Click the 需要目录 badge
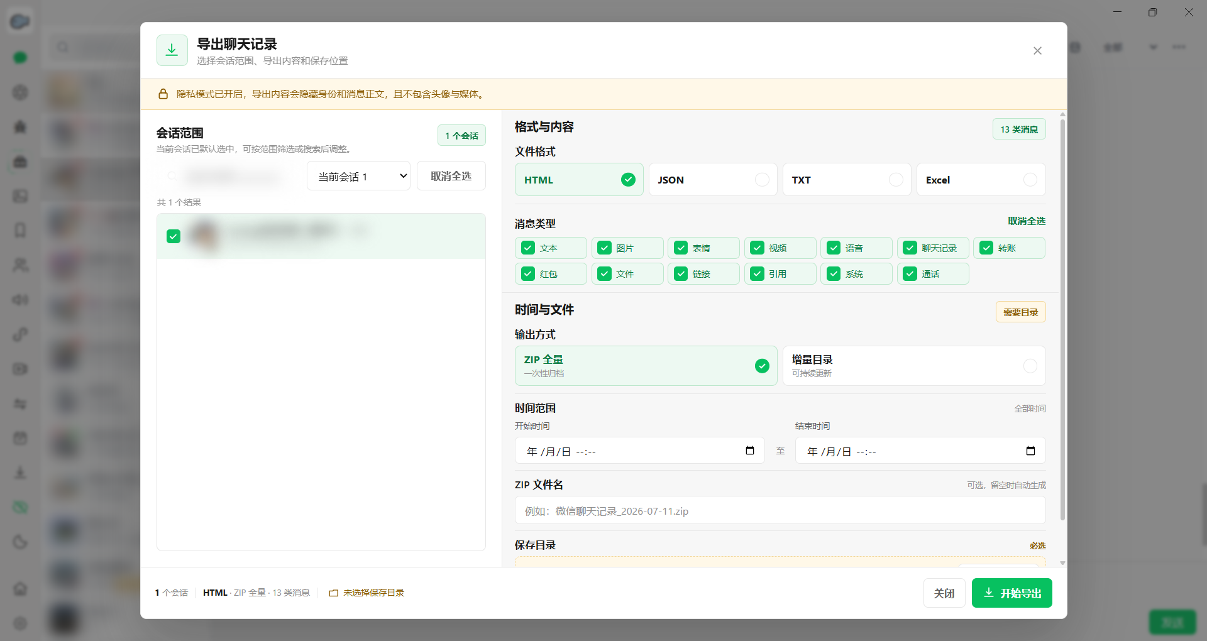This screenshot has height=641, width=1207. click(x=1020, y=312)
